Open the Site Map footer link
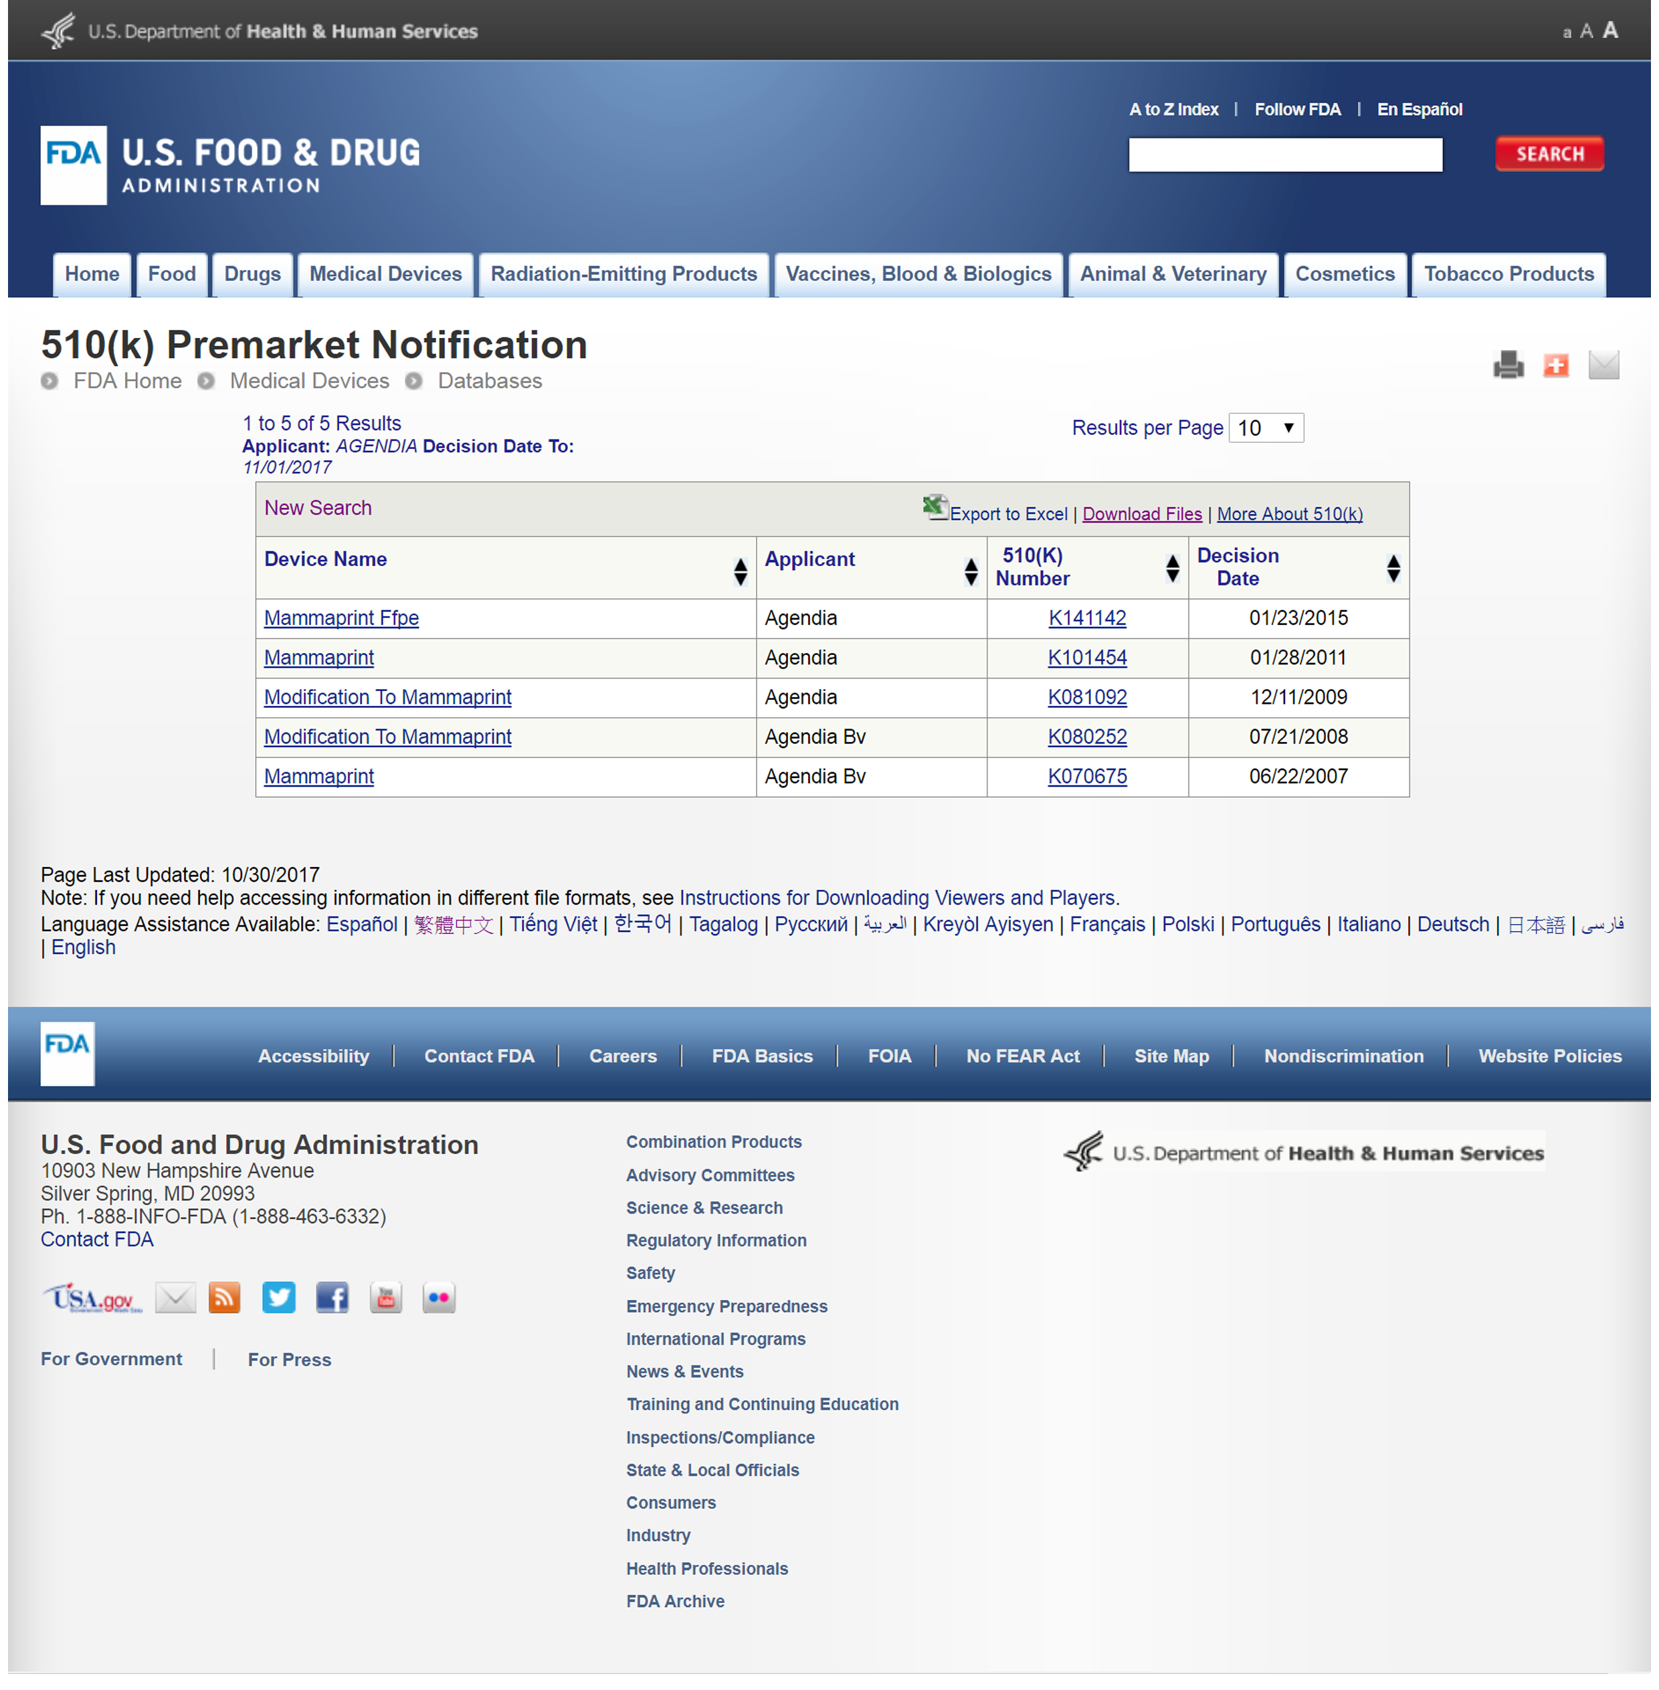 [1171, 1056]
